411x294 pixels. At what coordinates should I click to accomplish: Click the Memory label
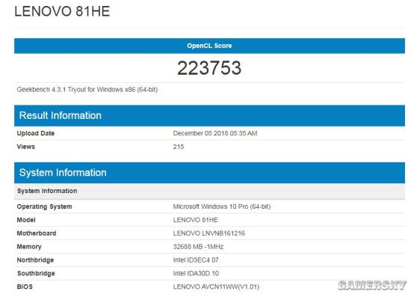coord(29,247)
